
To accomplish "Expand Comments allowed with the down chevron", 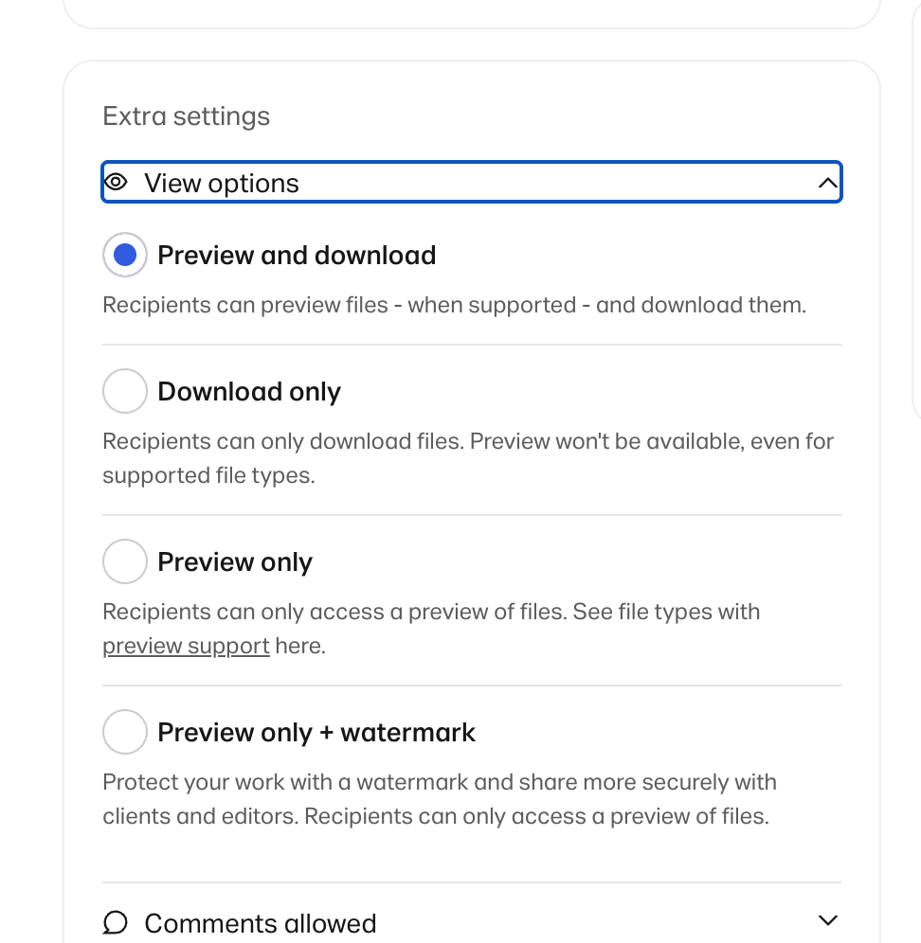I will click(x=827, y=920).
